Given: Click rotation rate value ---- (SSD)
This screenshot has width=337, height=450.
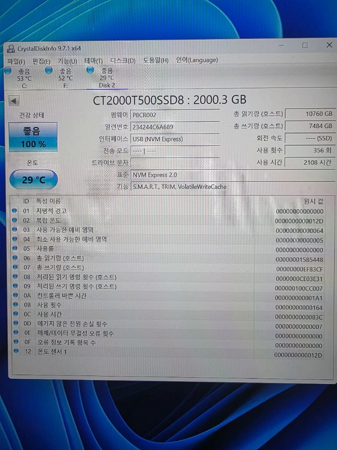Looking at the screenshot, I should point(310,138).
